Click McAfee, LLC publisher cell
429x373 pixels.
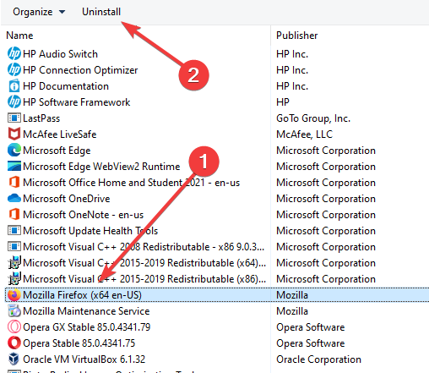[304, 134]
